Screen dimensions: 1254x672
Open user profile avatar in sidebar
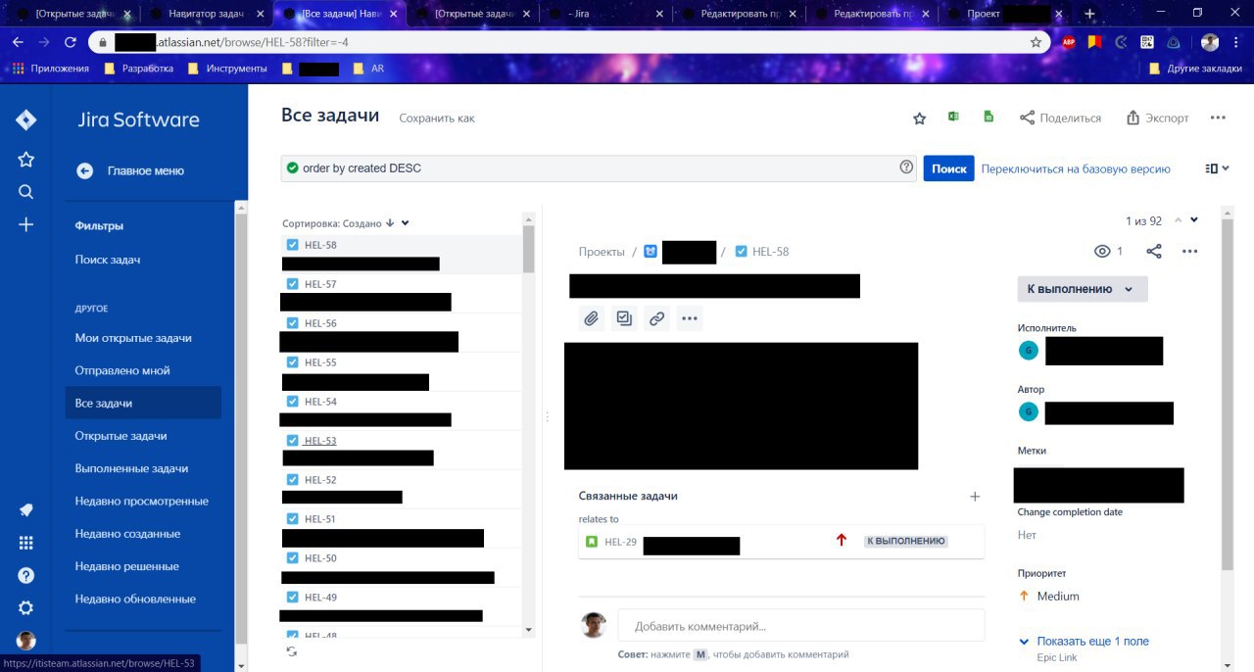coord(26,641)
